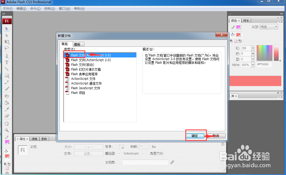Click the fill bucket icon in Color panel
The image size is (286, 175).
click(x=233, y=34)
